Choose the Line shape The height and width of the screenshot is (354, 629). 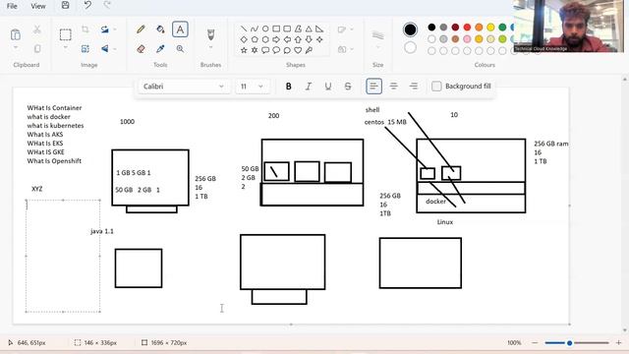coord(244,29)
